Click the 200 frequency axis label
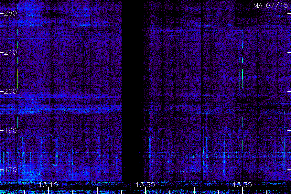The width and height of the screenshot is (291, 194). coord(10,92)
